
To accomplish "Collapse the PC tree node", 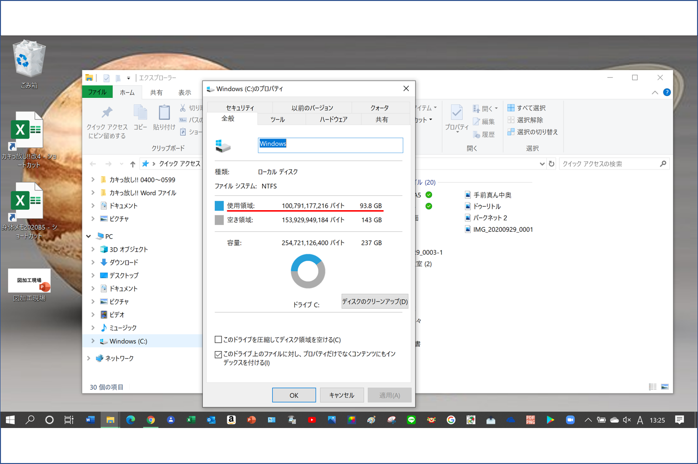I will click(x=89, y=236).
